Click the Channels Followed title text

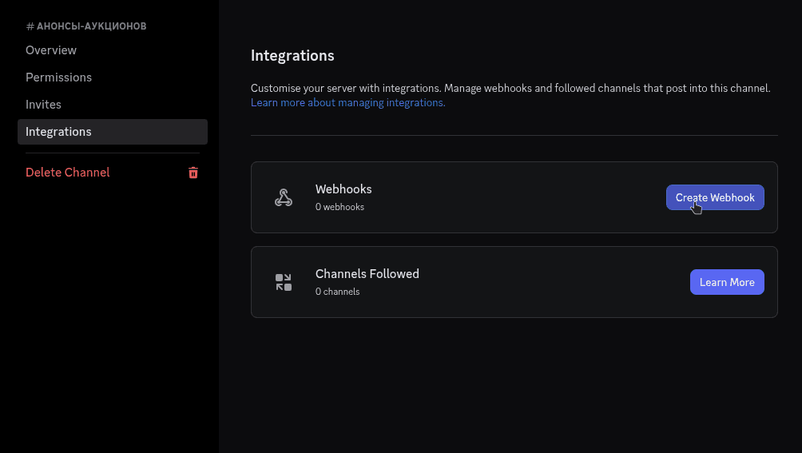[367, 273]
